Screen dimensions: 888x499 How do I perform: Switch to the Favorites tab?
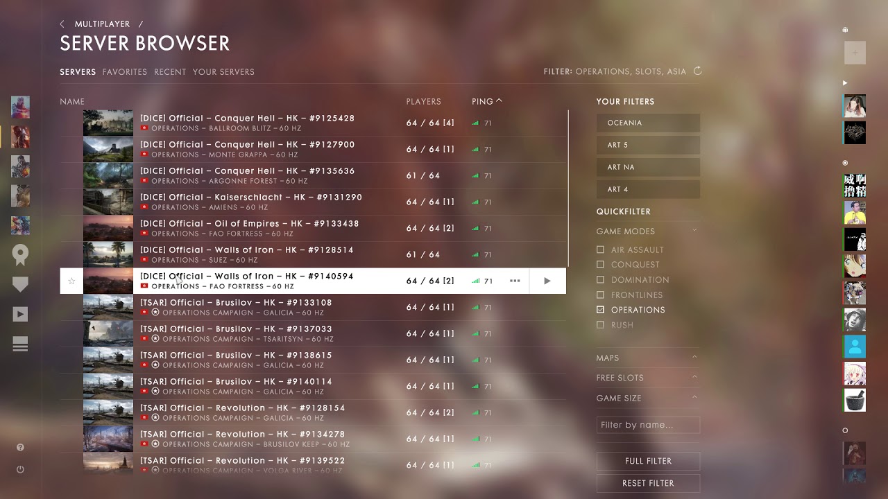tap(125, 72)
